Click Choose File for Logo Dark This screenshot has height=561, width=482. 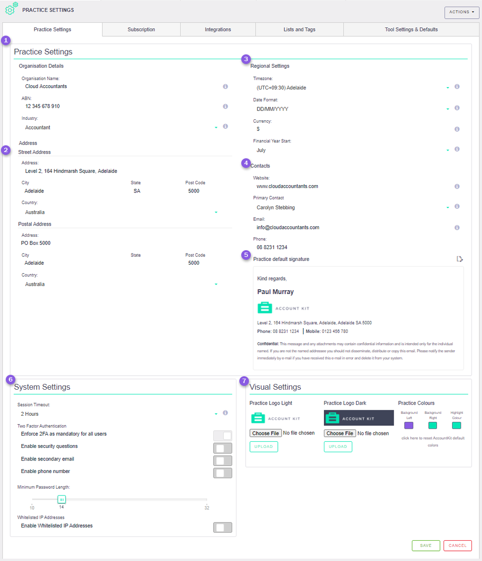click(x=340, y=433)
